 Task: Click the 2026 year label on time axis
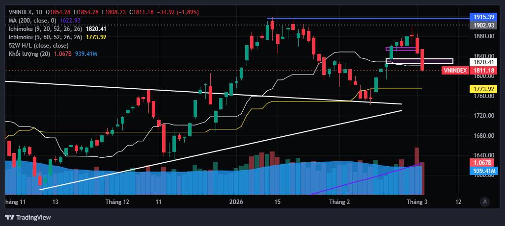coord(237,201)
